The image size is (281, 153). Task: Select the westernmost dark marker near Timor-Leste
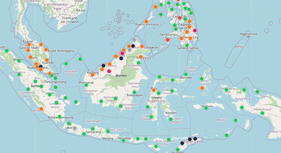click(182, 143)
